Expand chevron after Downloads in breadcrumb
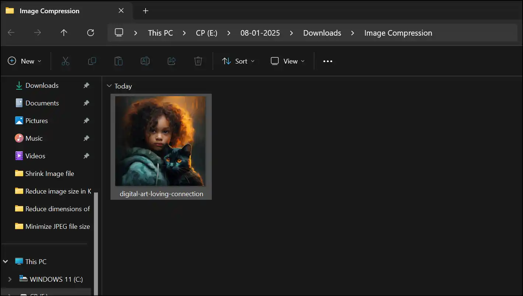This screenshot has width=523, height=296. tap(352, 33)
